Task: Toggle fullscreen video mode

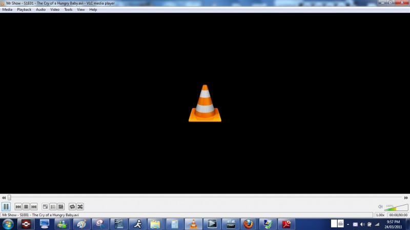Action: point(45,207)
